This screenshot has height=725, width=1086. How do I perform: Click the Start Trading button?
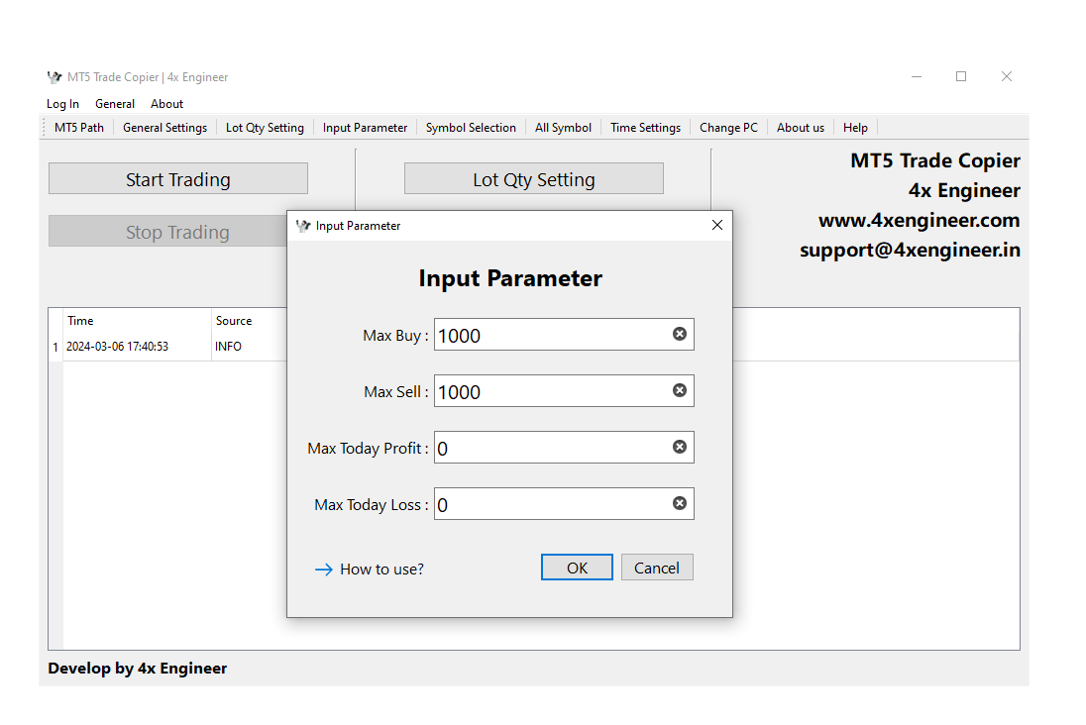[x=178, y=178]
